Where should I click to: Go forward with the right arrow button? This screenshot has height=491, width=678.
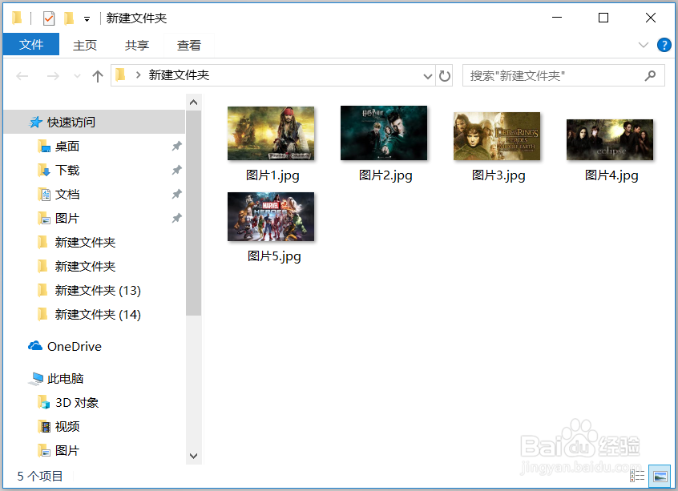(53, 77)
